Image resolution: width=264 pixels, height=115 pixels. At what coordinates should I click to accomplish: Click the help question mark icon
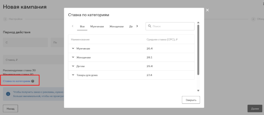33,81
